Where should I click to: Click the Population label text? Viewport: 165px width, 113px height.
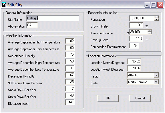(x=98, y=20)
